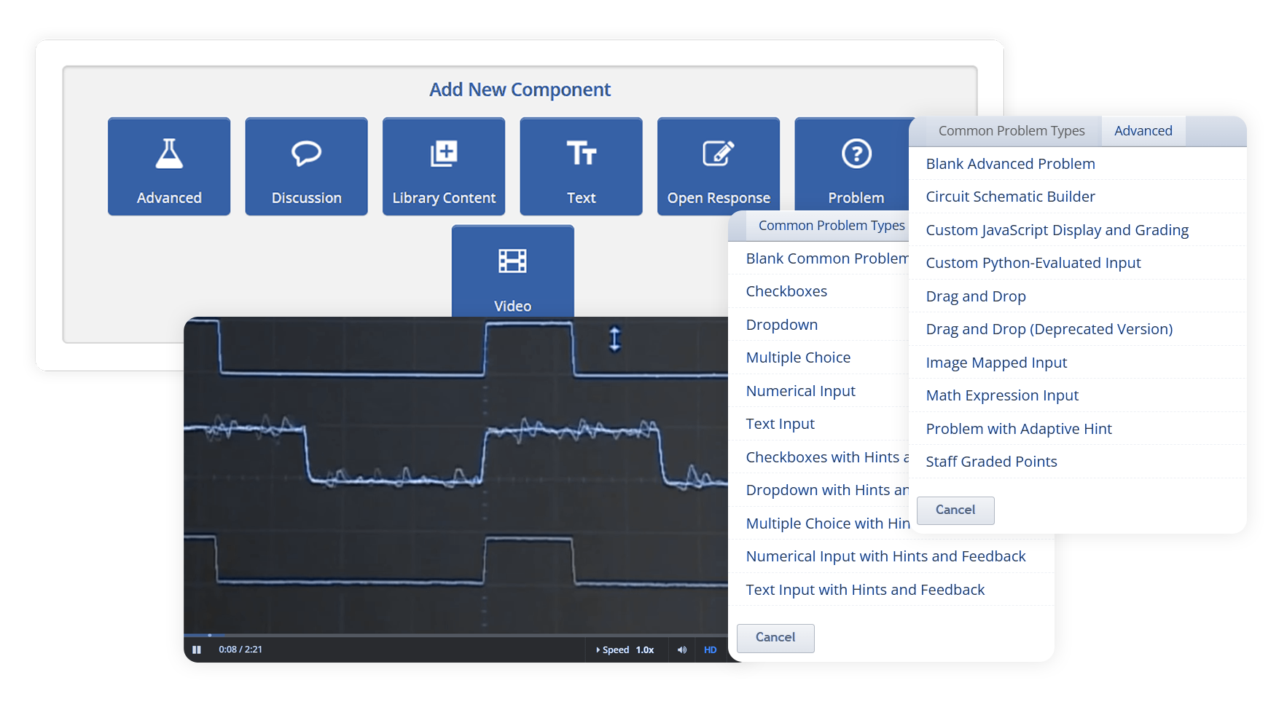1287x707 pixels.
Task: Select the Discussion speech bubble component
Action: [306, 154]
